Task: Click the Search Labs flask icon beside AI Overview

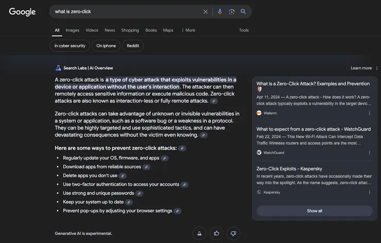Action: pos(58,68)
